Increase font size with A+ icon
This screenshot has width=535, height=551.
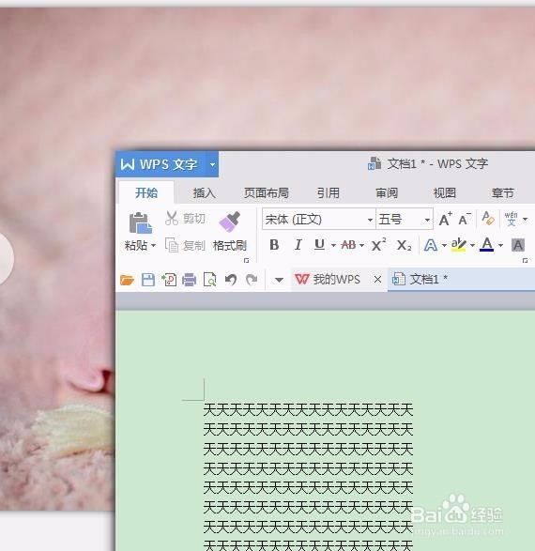[x=446, y=220]
